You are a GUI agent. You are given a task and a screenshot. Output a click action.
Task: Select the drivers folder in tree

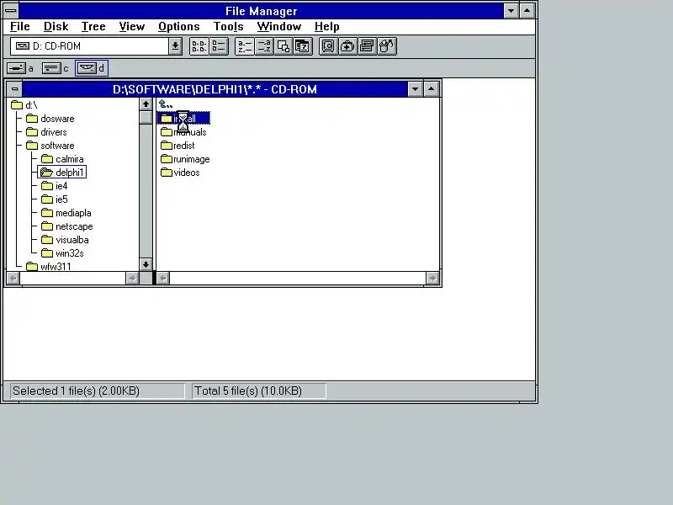coord(46,132)
